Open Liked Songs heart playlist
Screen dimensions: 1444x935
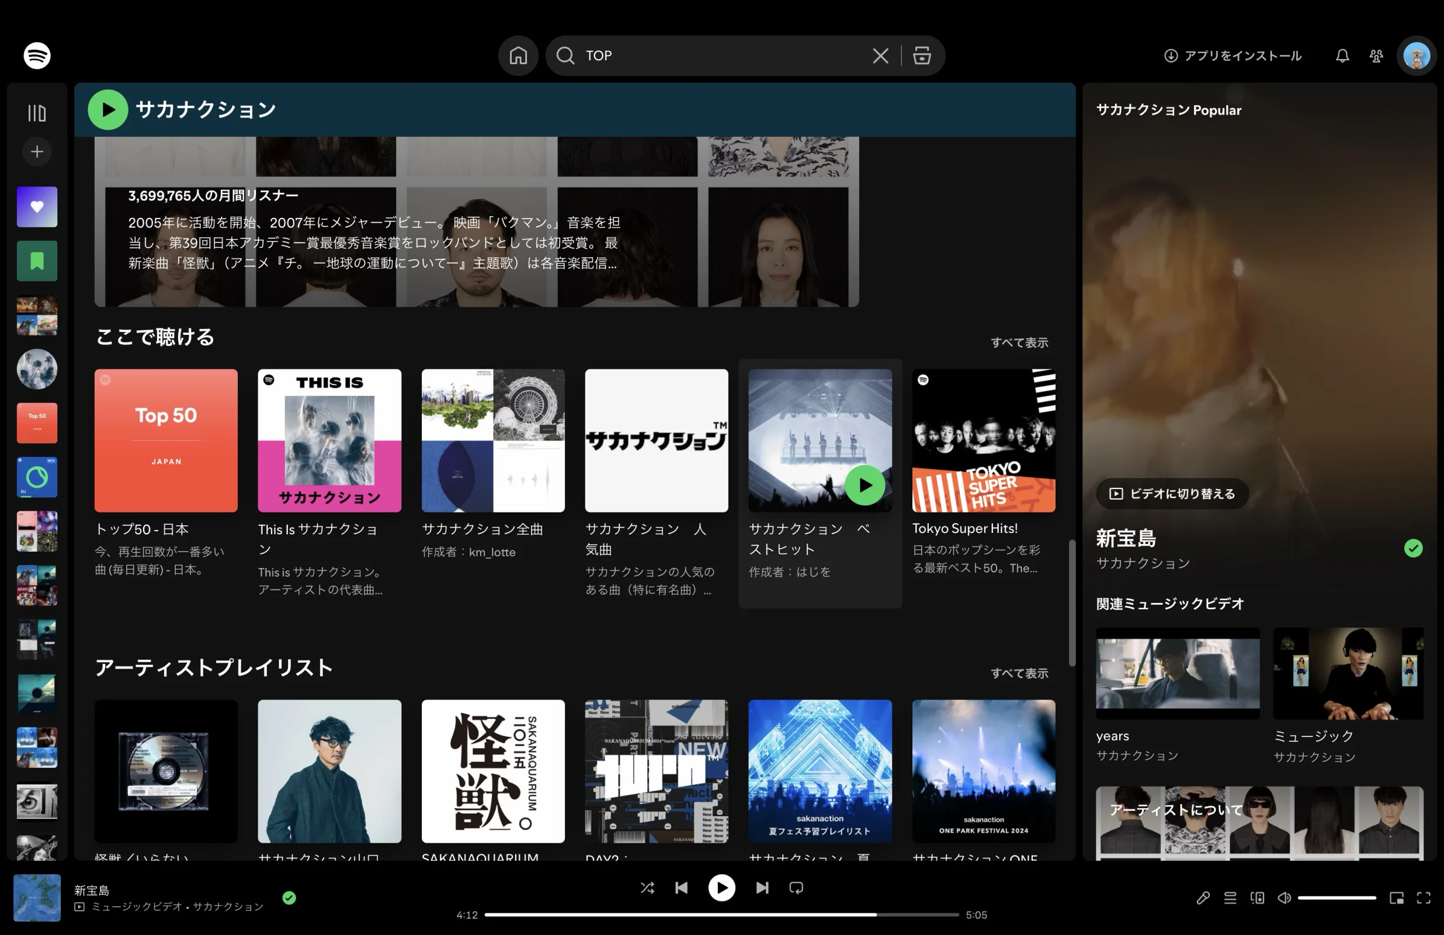[x=37, y=206]
